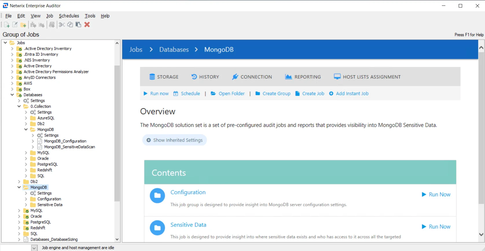Expand the Sensitive Data folder node
Screen dimensions: 485x251
pos(26,205)
